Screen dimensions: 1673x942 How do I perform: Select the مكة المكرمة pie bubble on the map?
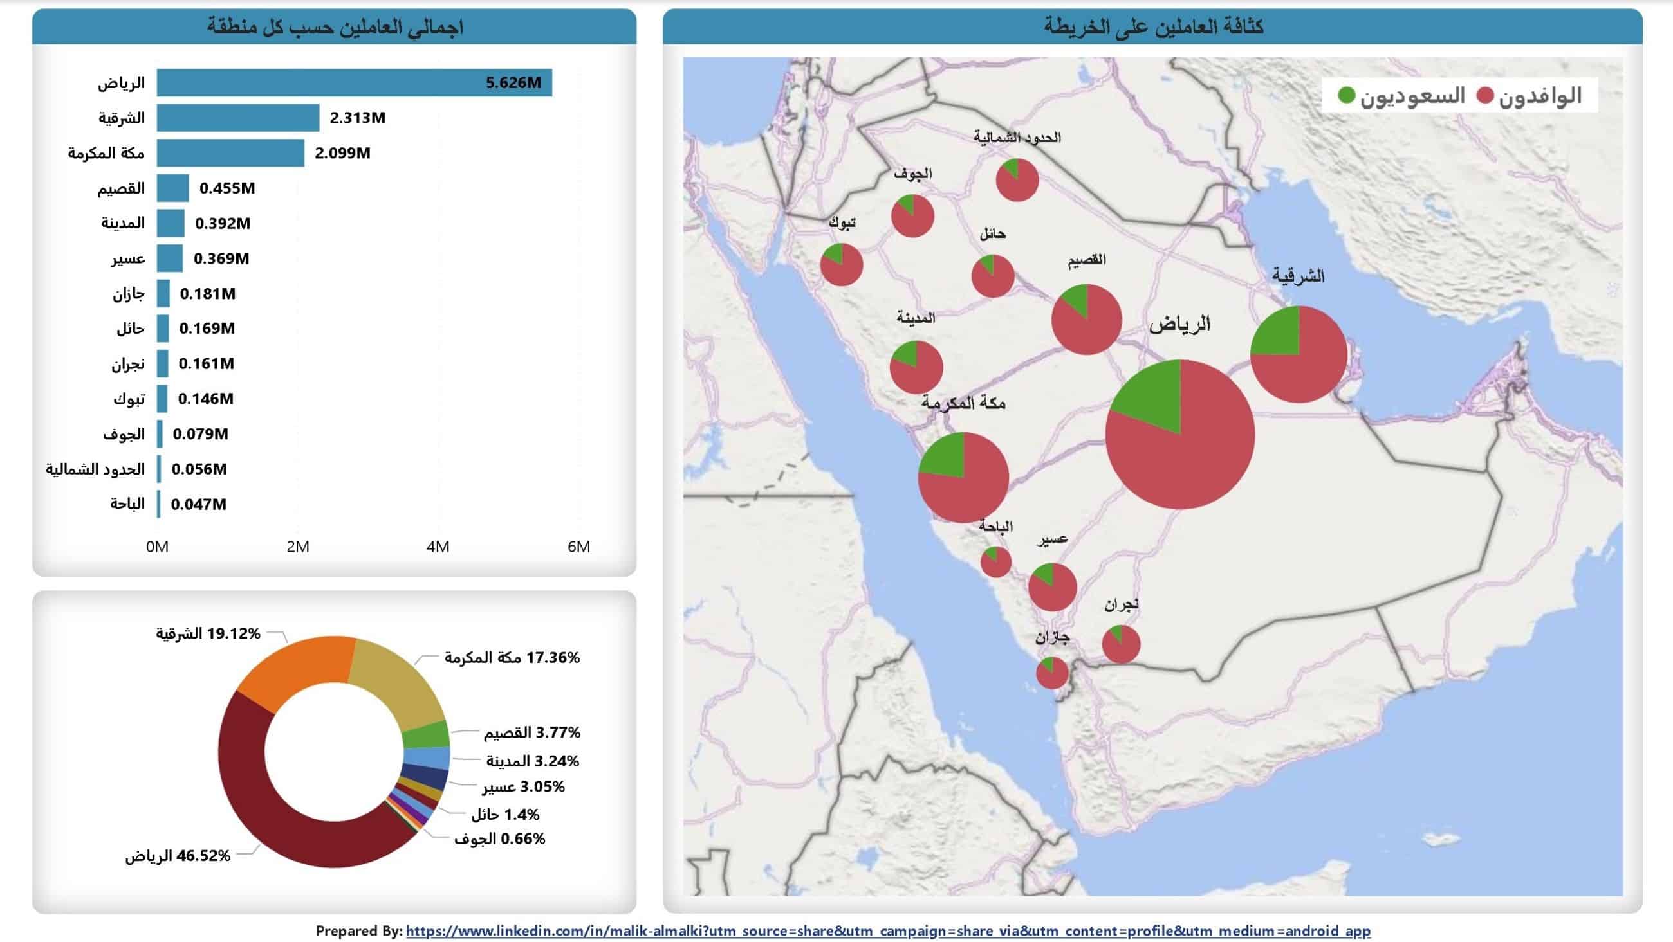pos(964,477)
